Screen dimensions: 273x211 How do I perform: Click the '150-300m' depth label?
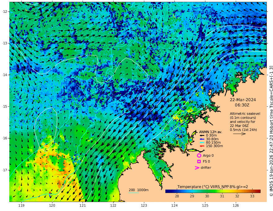tap(214, 146)
